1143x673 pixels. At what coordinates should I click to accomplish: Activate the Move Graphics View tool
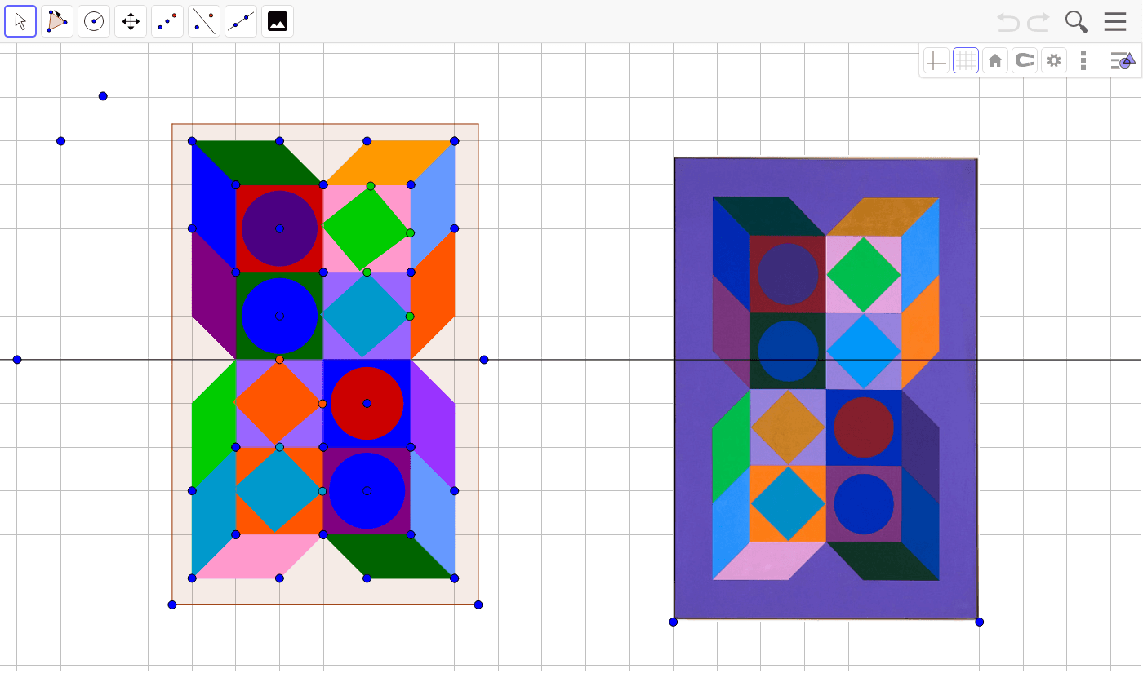[x=131, y=21]
